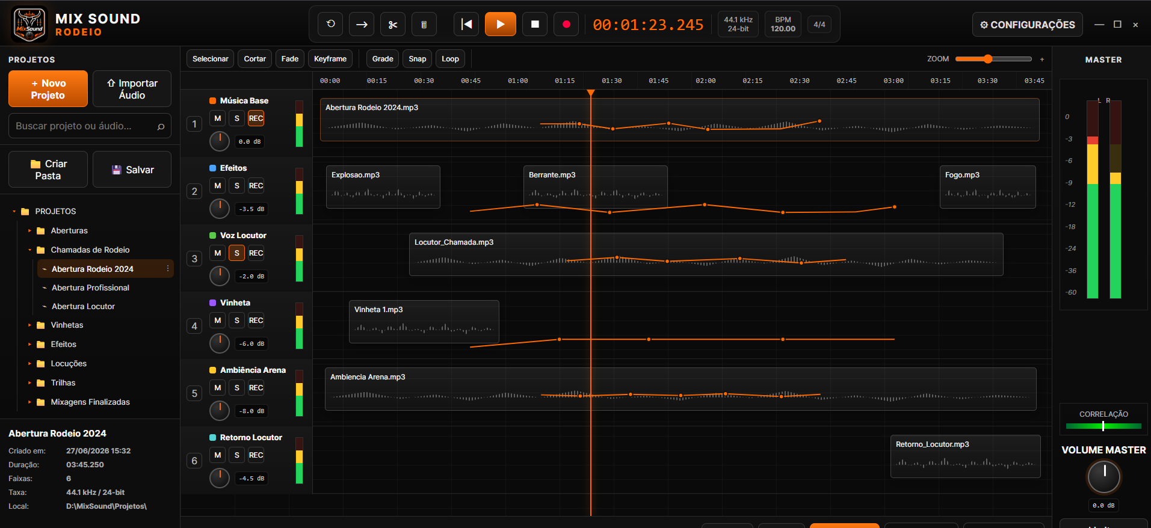The height and width of the screenshot is (528, 1151).
Task: Click the Salvar button
Action: point(132,170)
